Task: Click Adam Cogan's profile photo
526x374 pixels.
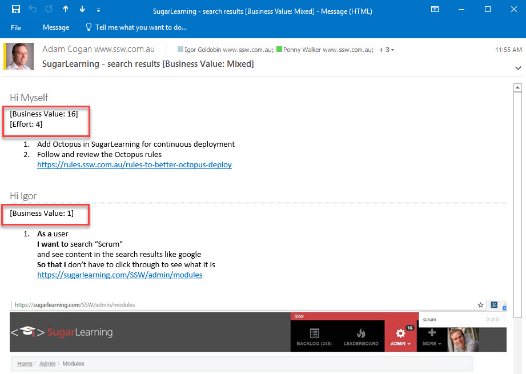Action: point(22,57)
